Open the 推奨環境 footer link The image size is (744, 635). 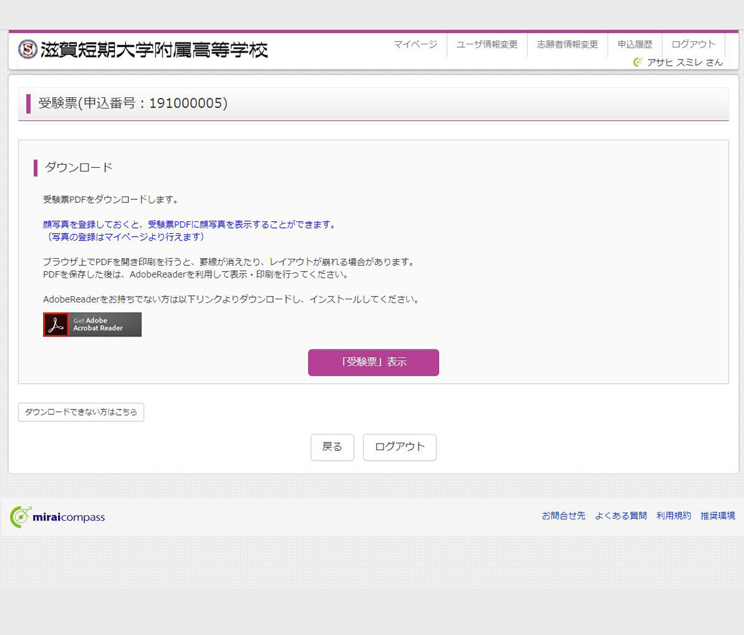coord(717,515)
